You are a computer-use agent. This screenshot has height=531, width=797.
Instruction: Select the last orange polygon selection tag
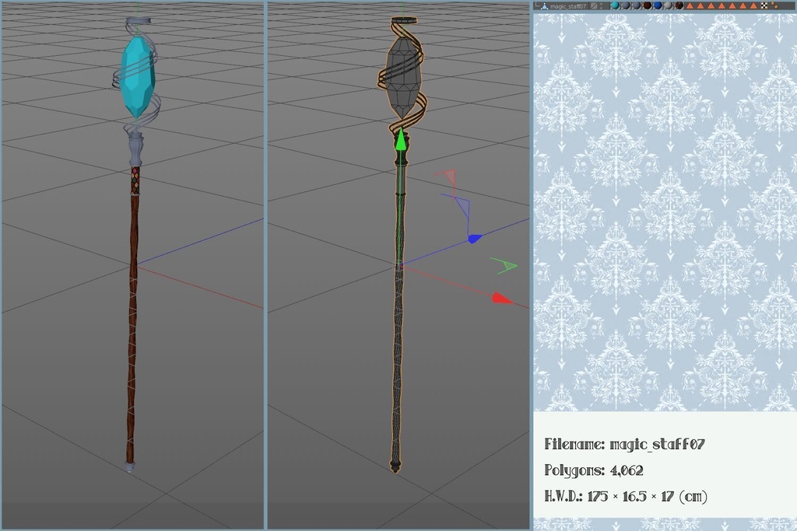pyautogui.click(x=753, y=6)
